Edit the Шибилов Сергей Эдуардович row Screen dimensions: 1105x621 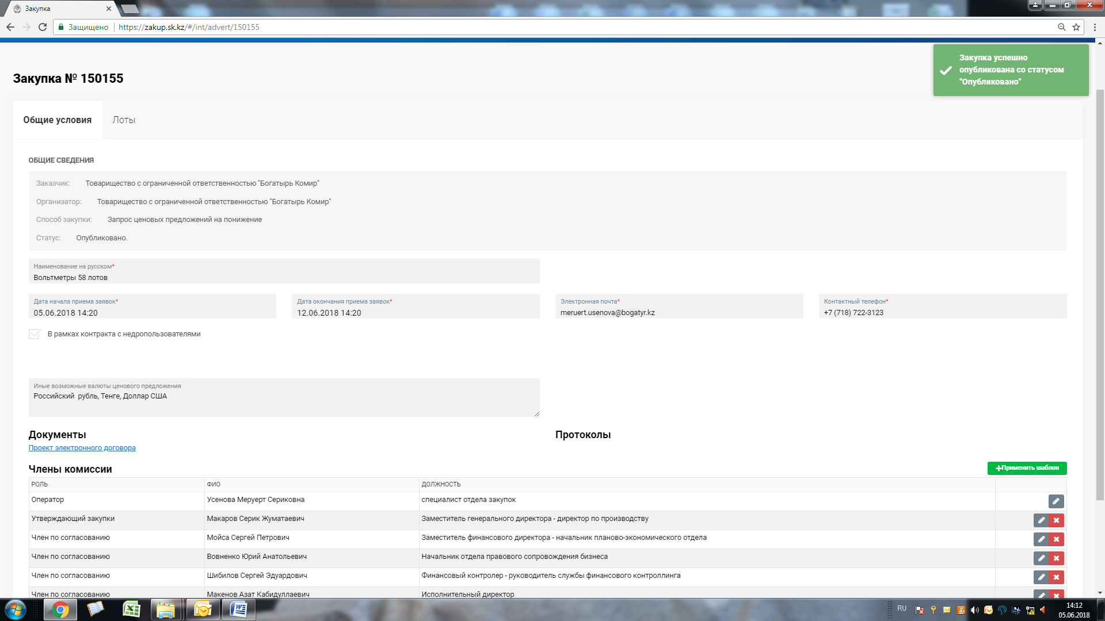[1041, 577]
